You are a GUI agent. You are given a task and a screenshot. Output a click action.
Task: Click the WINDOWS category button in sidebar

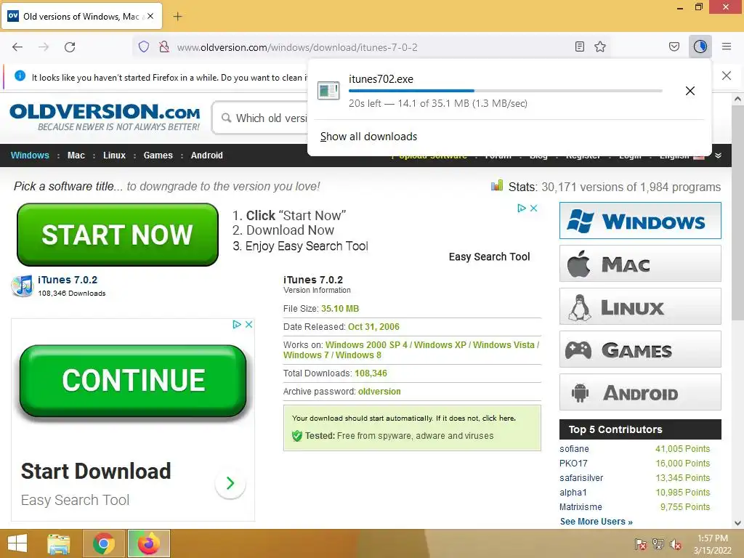[640, 221]
